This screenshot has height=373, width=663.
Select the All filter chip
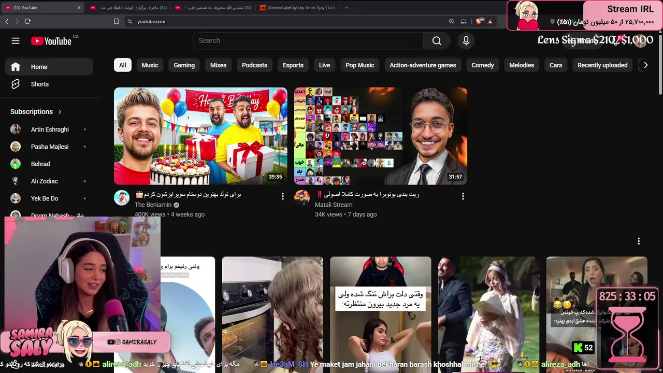[123, 65]
